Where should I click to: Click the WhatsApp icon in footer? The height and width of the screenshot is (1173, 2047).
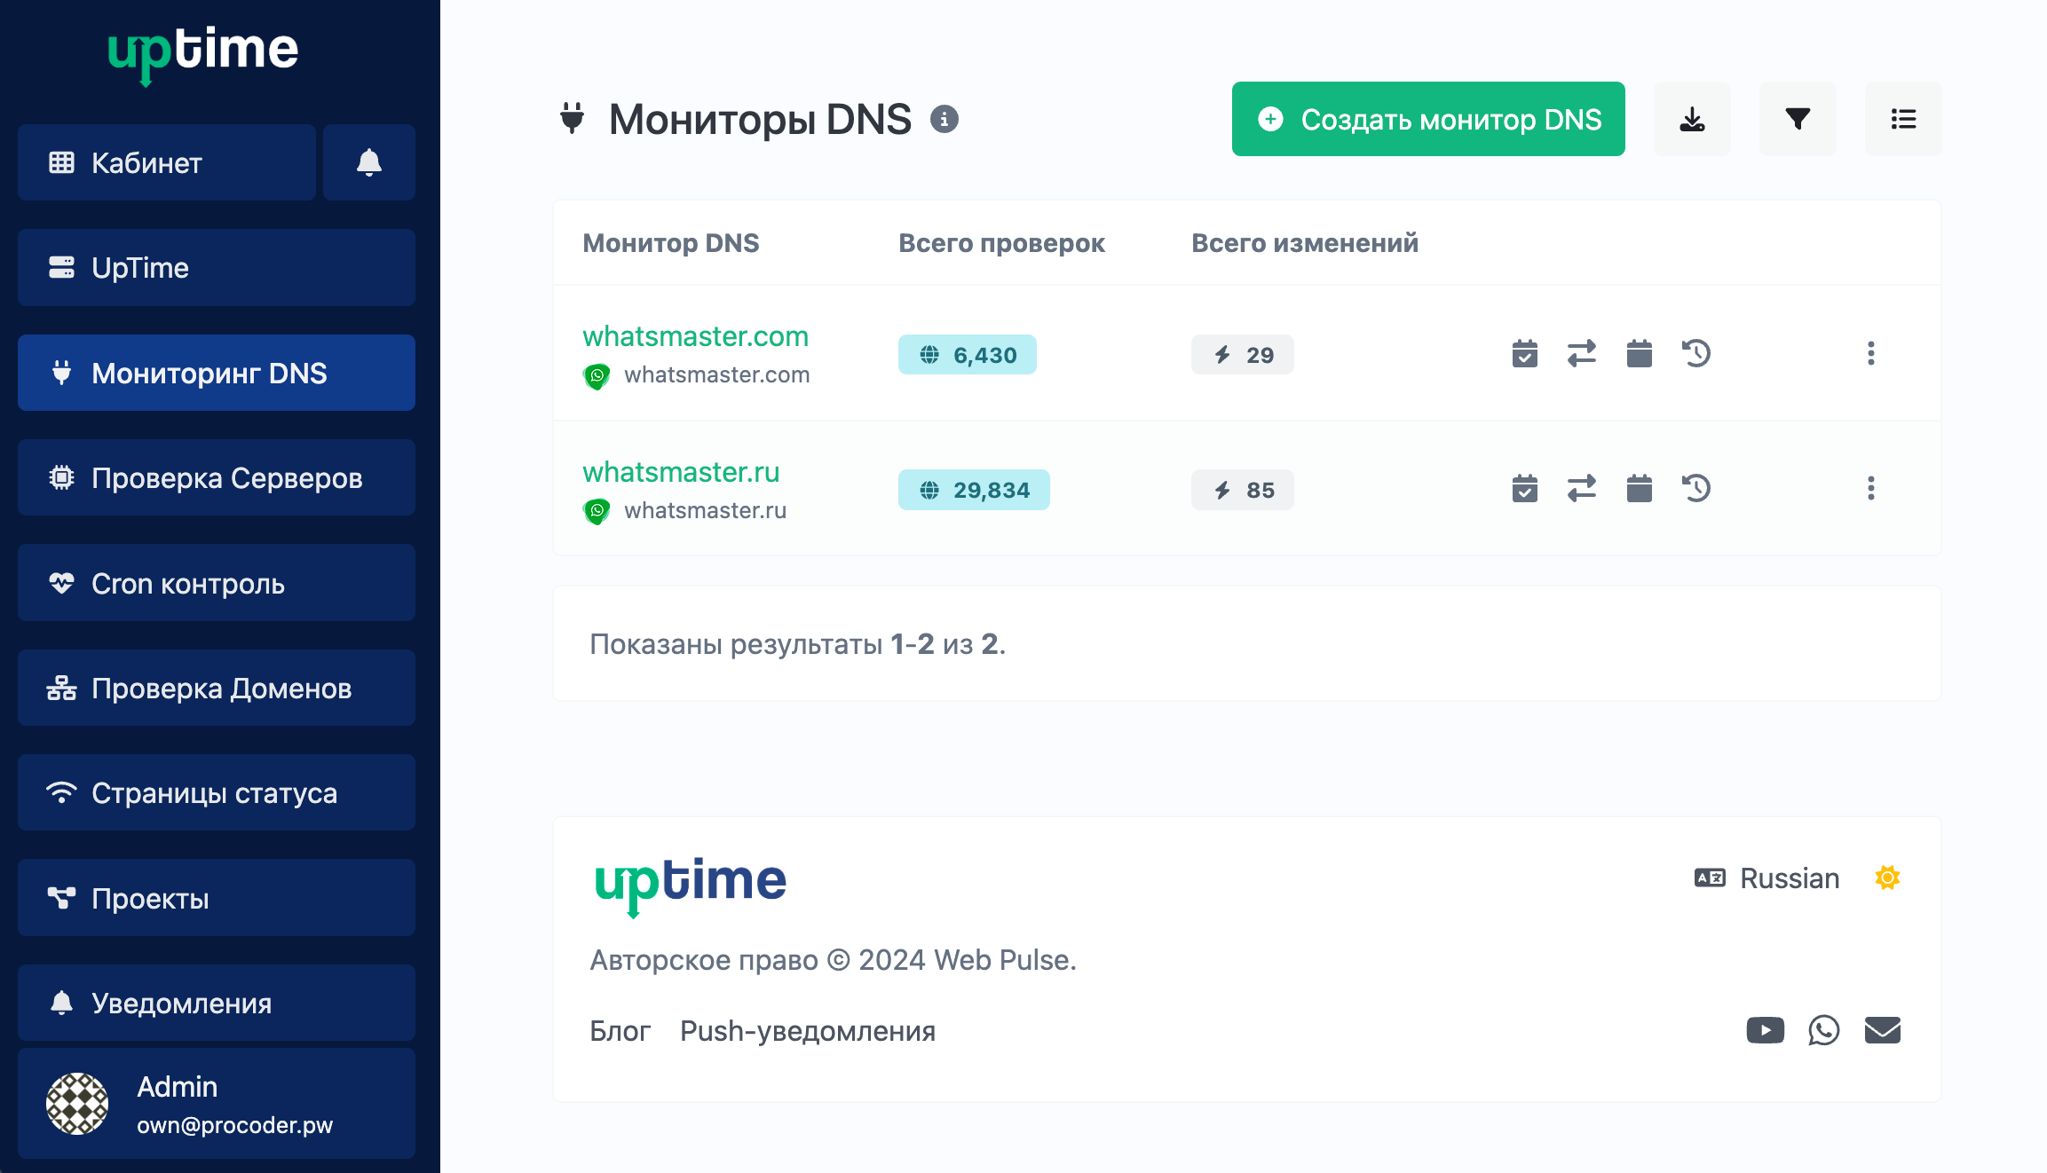pos(1823,1030)
